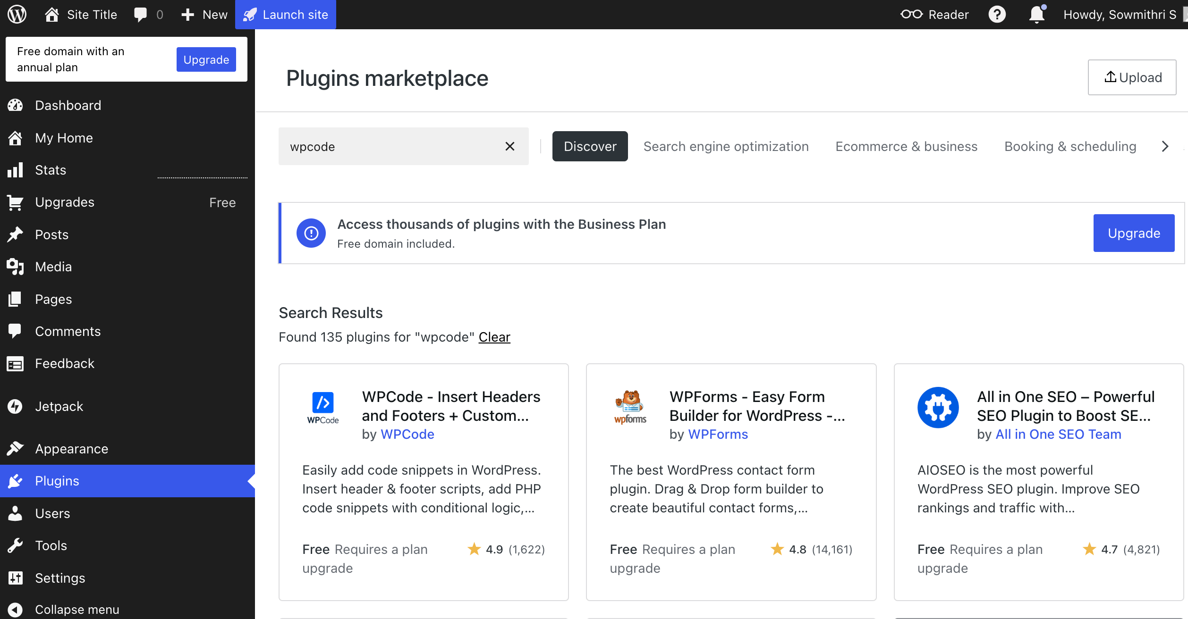Open Reader from the top bar
Screen dimensions: 1188x619
pyautogui.click(x=934, y=14)
